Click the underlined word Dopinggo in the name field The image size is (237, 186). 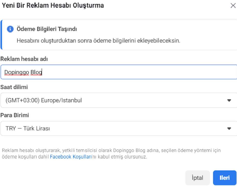(17, 73)
